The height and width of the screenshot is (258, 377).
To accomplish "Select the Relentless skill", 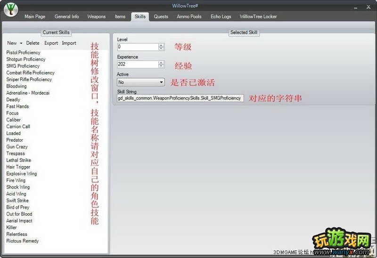I will 16,234.
